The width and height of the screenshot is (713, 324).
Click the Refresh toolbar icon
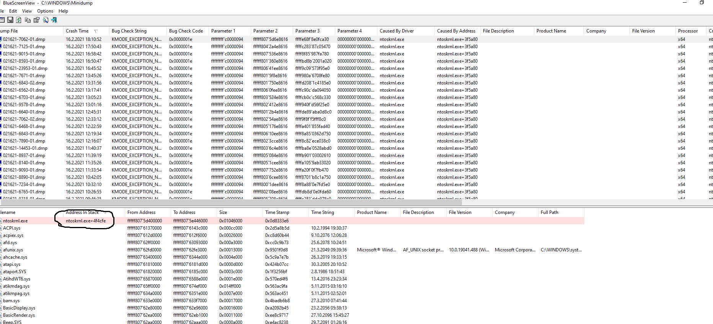coord(19,20)
